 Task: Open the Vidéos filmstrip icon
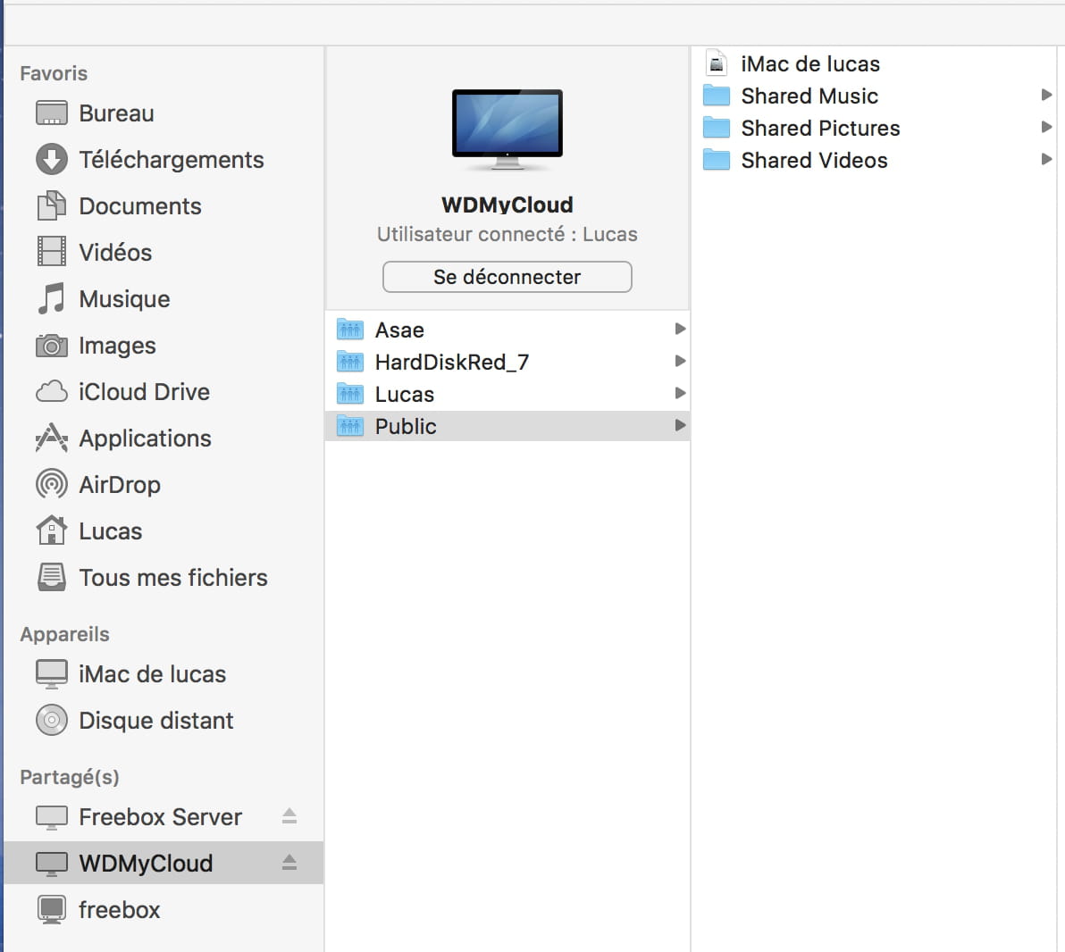(52, 252)
